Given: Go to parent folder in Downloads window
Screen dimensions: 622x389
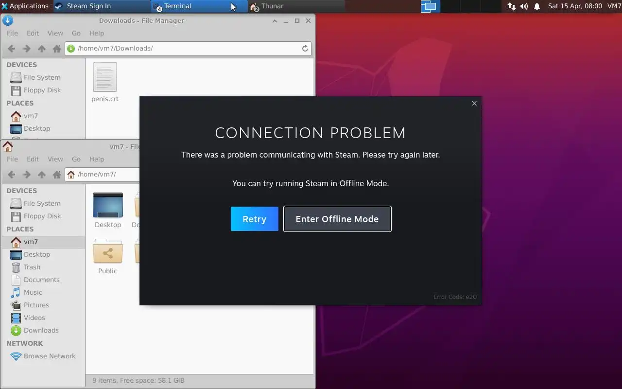Looking at the screenshot, I should click(x=42, y=49).
